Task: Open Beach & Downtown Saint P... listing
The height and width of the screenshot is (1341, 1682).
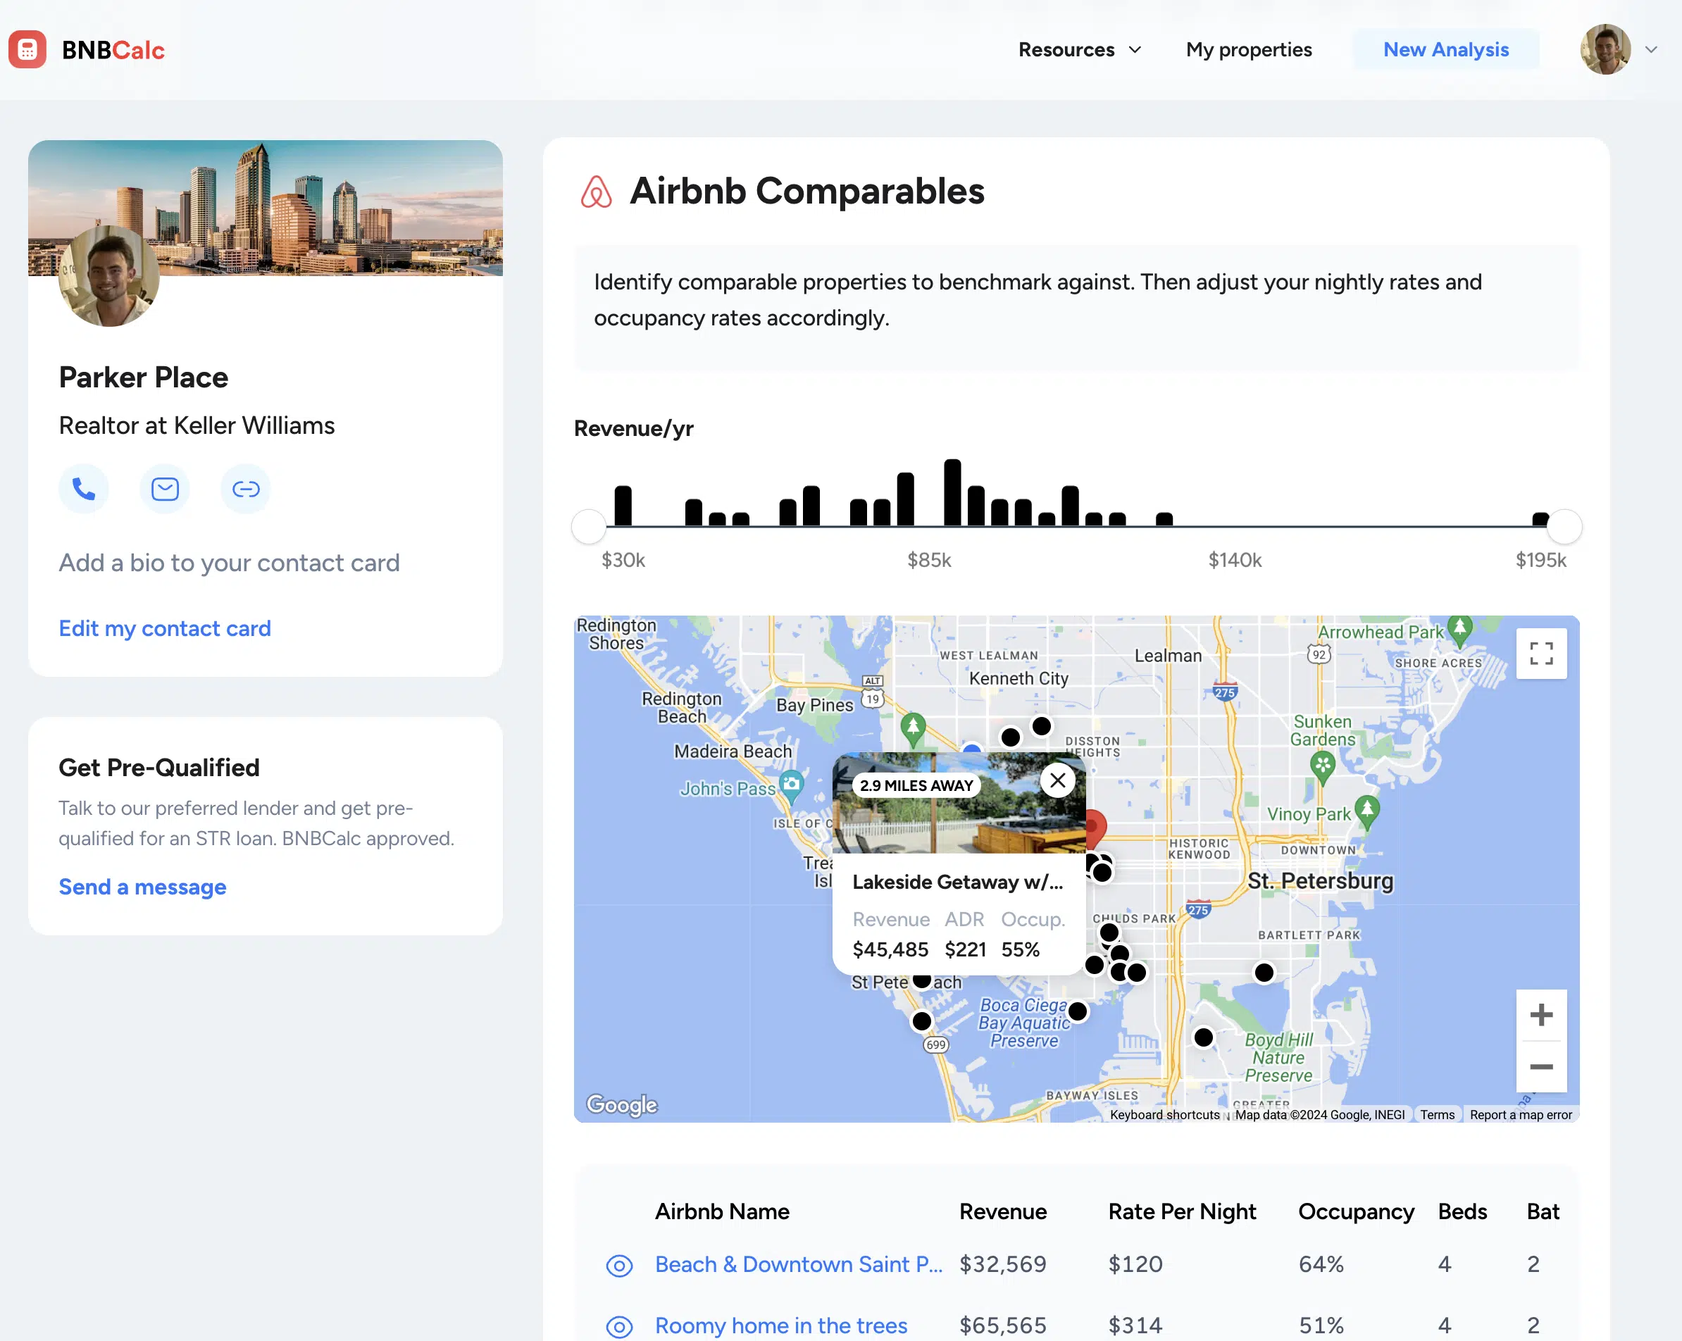Action: [798, 1264]
